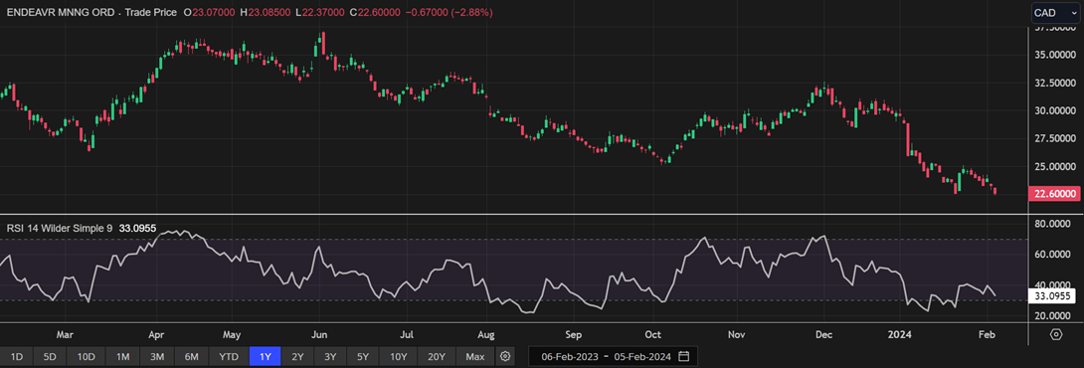This screenshot has width=1084, height=368.
Task: Select the 10D time range
Action: tap(87, 357)
